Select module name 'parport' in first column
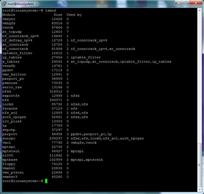The width and height of the screenshot is (204, 194). 10,134
